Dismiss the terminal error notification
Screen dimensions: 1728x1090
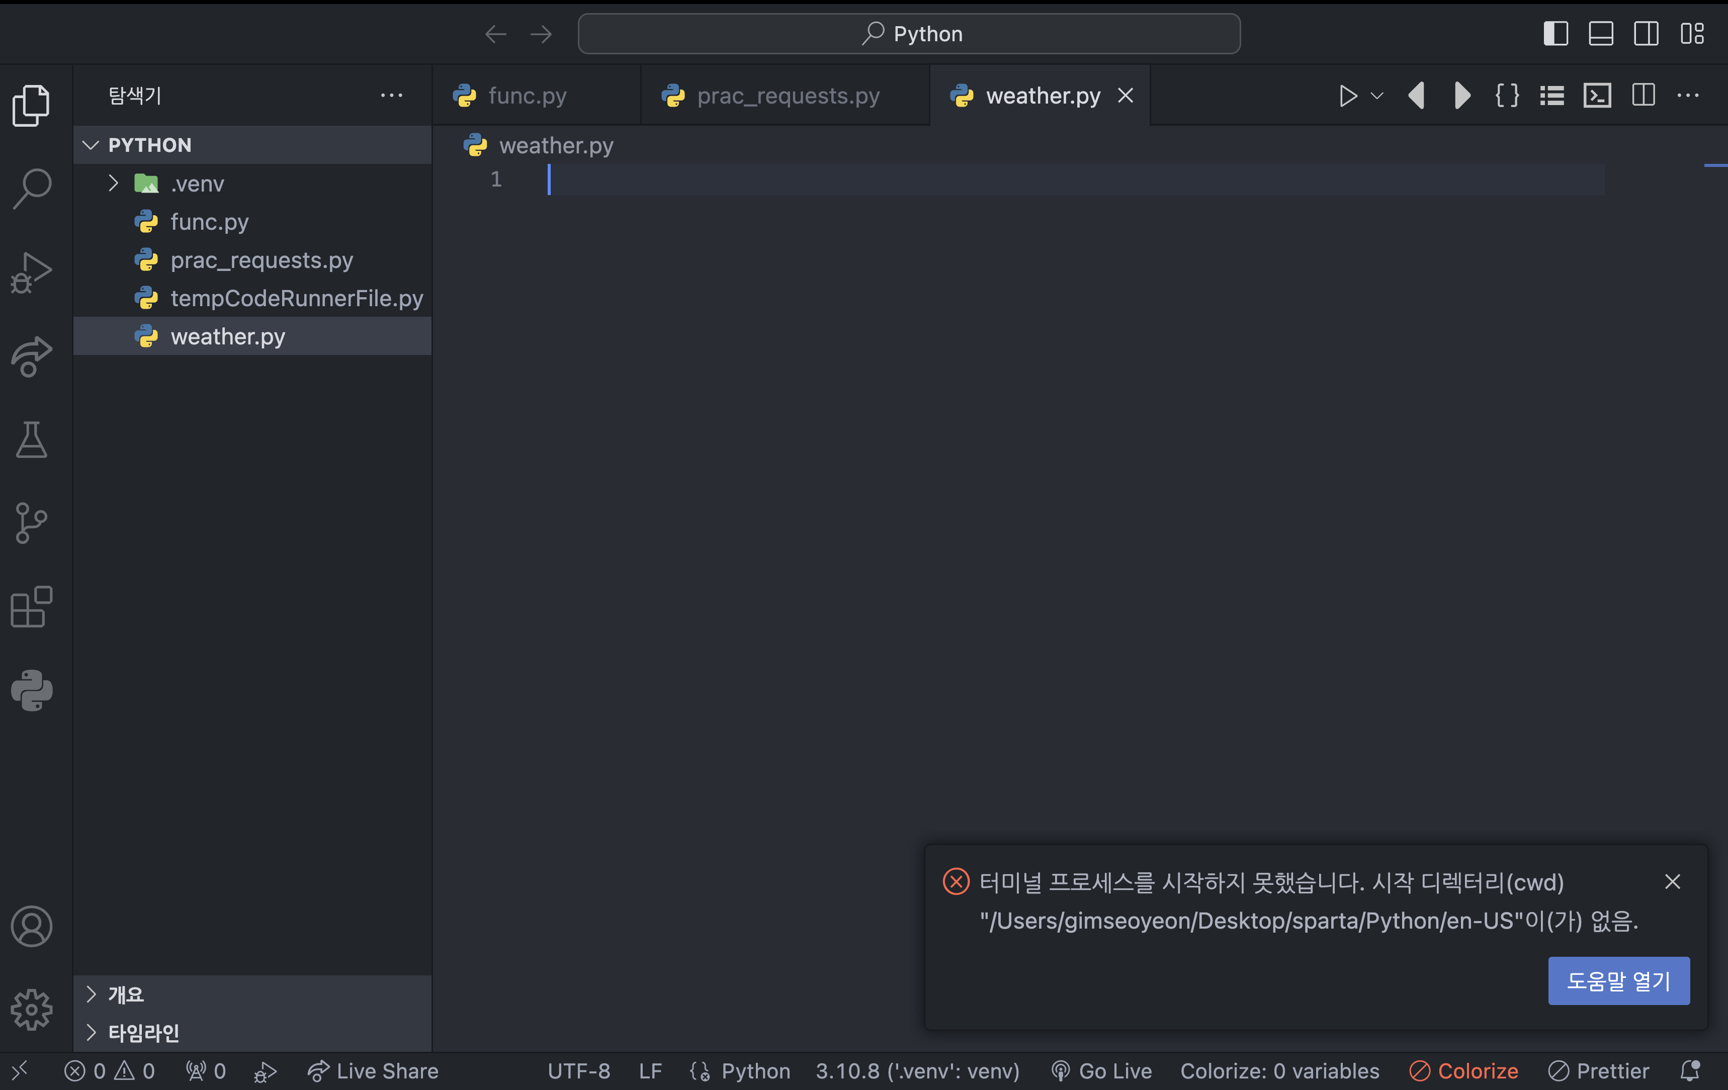1672,882
